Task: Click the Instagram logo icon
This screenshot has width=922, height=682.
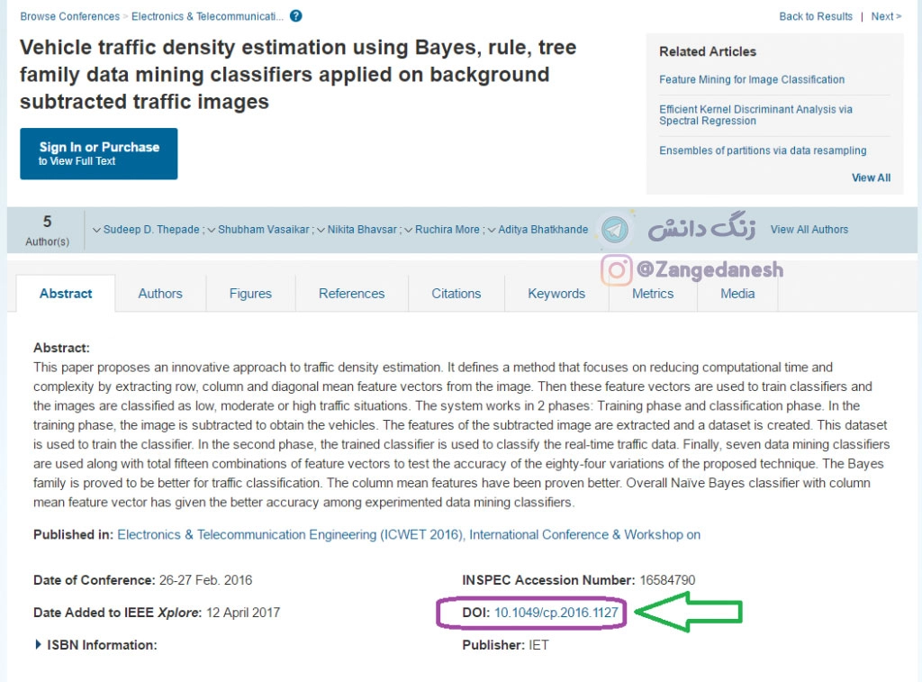Action: 617,269
